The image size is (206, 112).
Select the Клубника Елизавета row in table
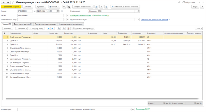tap(21, 77)
